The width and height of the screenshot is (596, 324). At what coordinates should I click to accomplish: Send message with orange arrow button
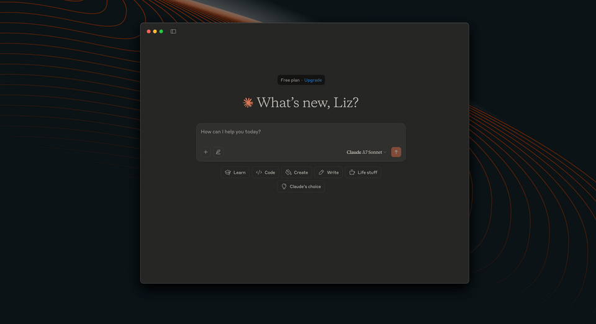click(396, 152)
